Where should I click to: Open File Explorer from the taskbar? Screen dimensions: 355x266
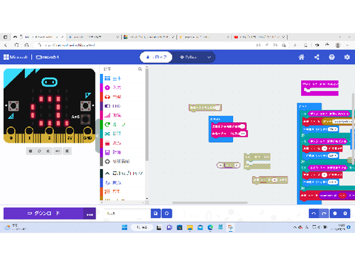(x=189, y=228)
